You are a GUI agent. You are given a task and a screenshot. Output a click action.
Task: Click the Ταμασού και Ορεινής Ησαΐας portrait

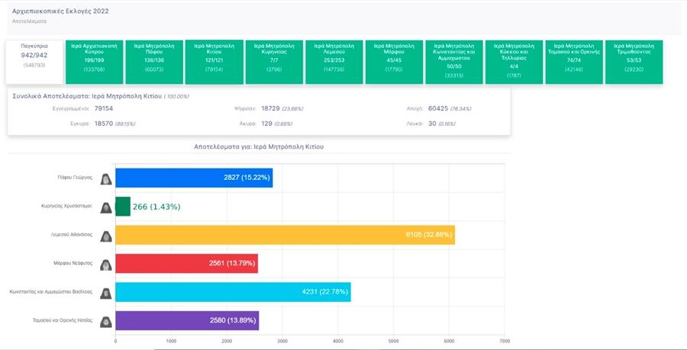[x=105, y=320]
